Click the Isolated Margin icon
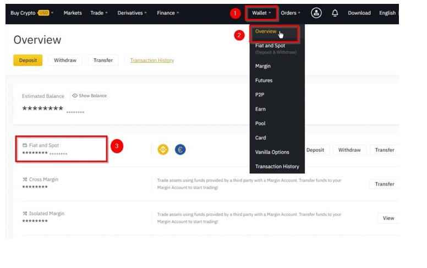The width and height of the screenshot is (427, 268). click(x=25, y=214)
